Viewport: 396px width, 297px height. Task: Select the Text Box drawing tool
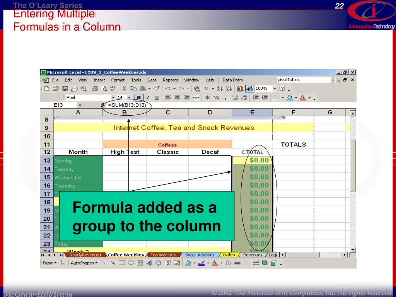pyautogui.click(x=140, y=263)
